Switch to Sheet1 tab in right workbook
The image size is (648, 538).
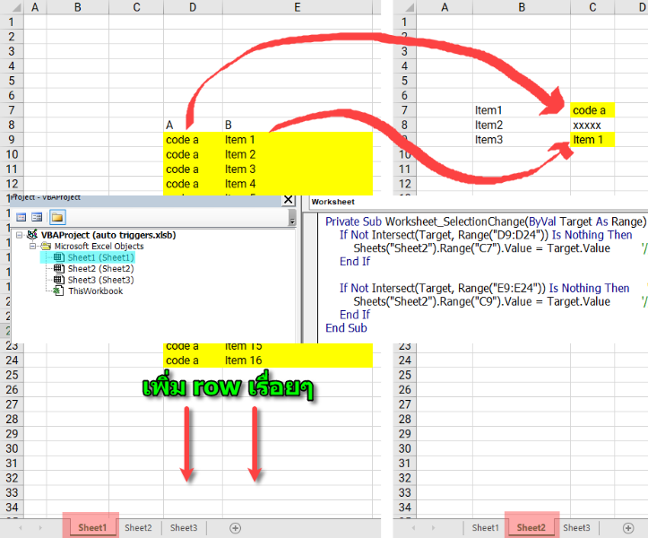pyautogui.click(x=485, y=528)
